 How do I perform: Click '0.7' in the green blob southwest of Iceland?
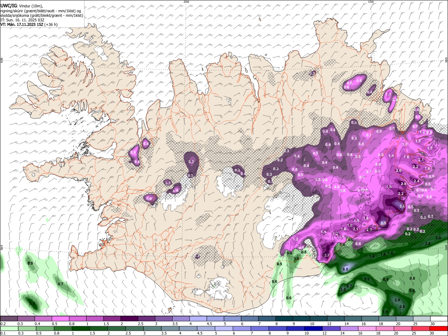61,284
